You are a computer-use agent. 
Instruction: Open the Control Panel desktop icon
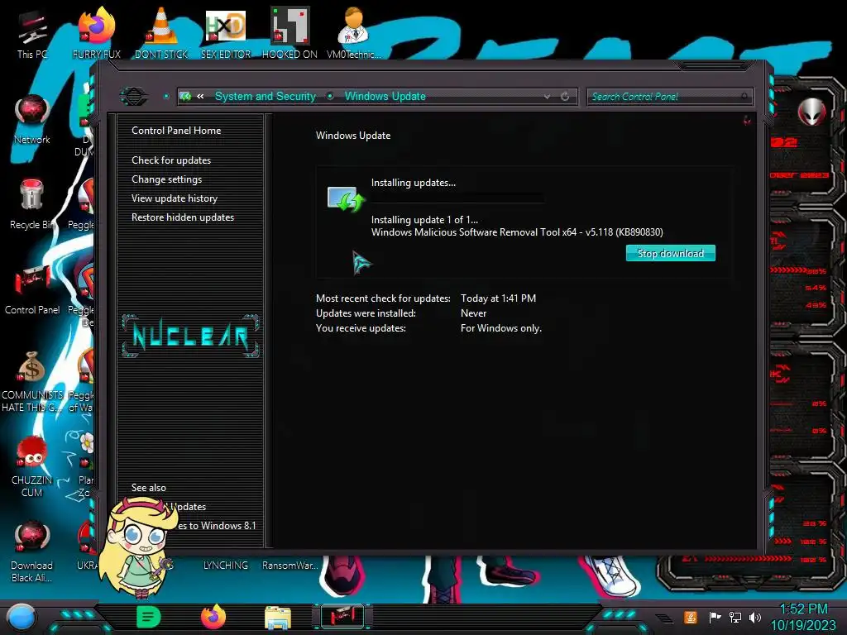tap(32, 290)
